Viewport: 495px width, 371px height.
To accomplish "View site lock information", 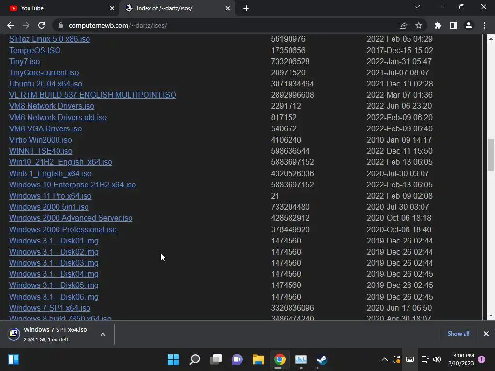I will 61,25.
